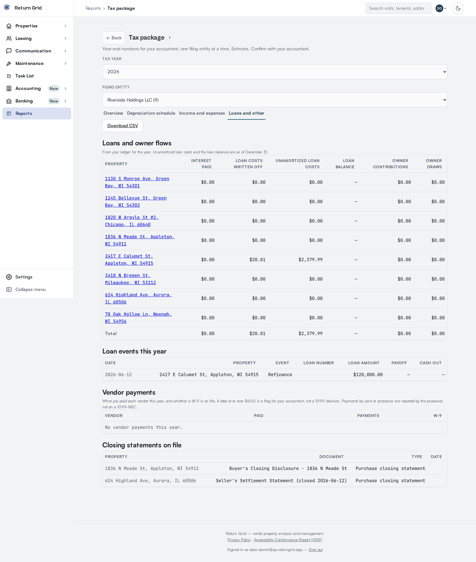Open the Accessibility Conformance Report link
Viewport: 476px width, 562px height.
288,540
